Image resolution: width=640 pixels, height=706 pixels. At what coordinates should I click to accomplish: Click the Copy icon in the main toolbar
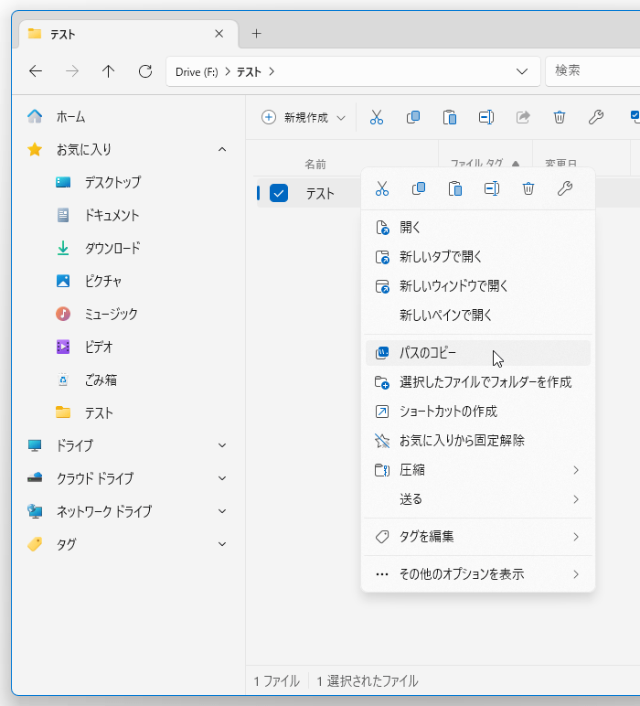pos(413,118)
